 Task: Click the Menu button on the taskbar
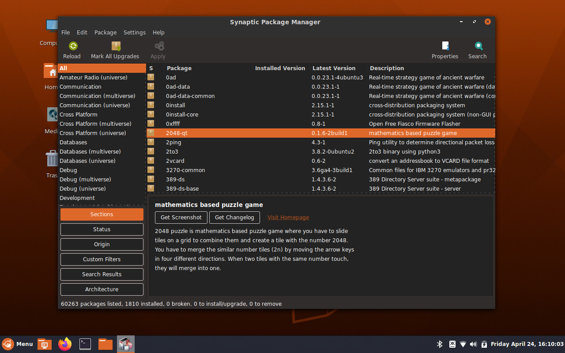(x=18, y=344)
